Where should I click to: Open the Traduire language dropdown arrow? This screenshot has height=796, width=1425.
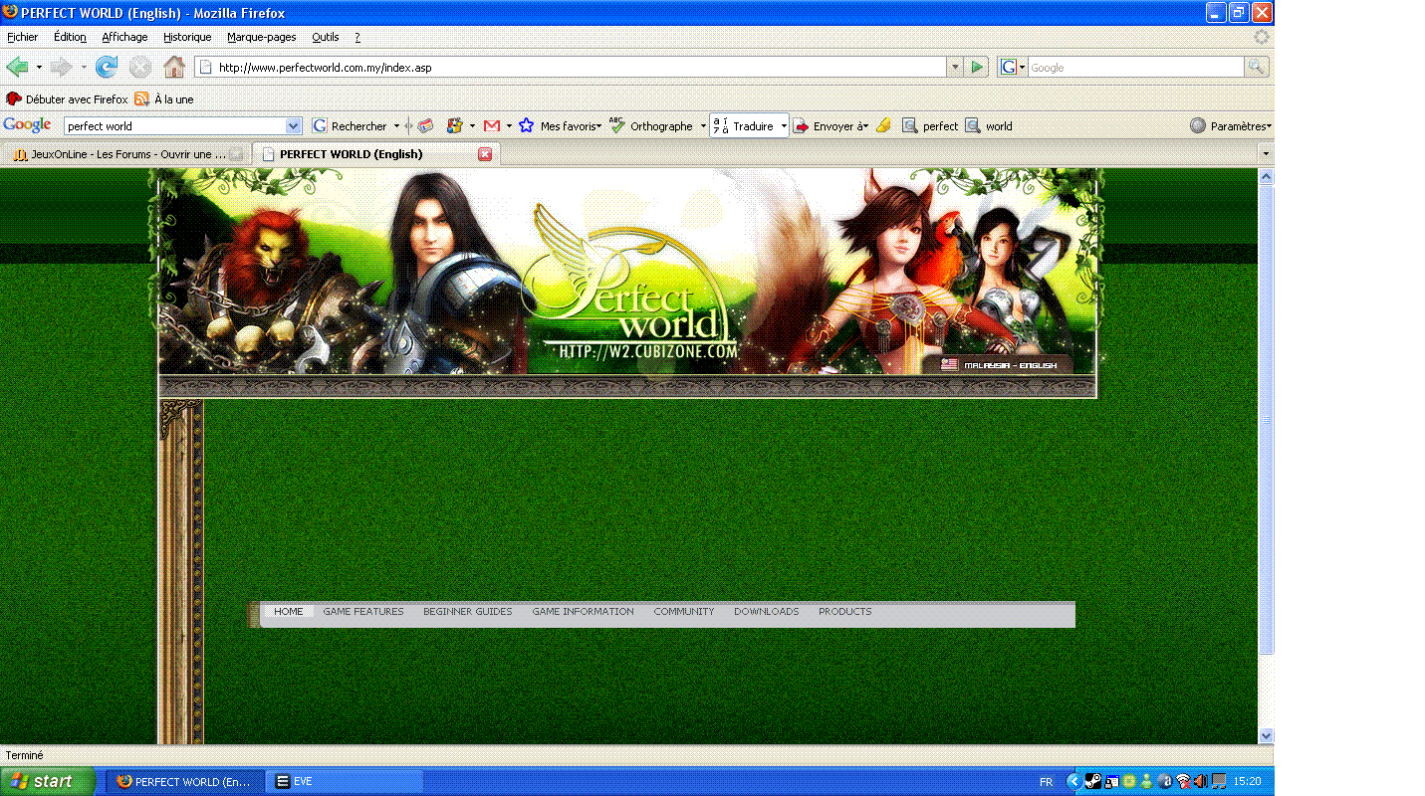(x=784, y=126)
